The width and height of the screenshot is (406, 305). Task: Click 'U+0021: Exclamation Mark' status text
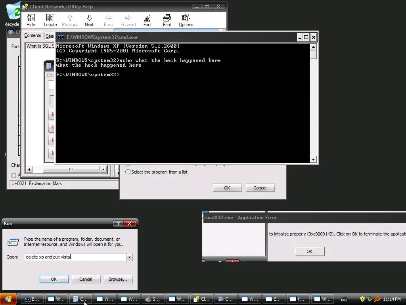click(37, 183)
